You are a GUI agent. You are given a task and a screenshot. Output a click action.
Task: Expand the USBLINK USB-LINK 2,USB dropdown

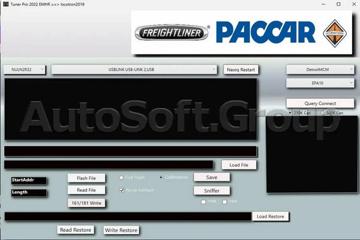click(134, 70)
